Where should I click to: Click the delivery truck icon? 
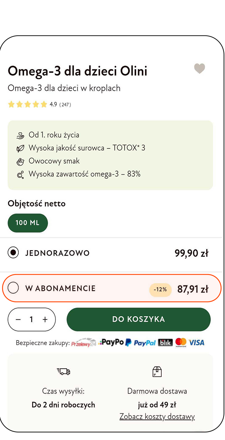(x=63, y=371)
